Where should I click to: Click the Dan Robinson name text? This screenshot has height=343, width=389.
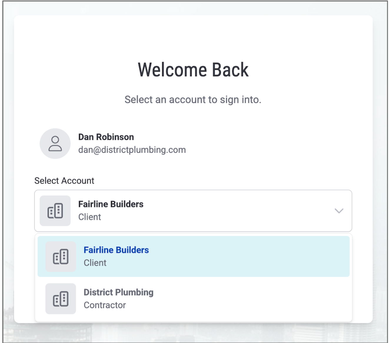[x=106, y=137]
